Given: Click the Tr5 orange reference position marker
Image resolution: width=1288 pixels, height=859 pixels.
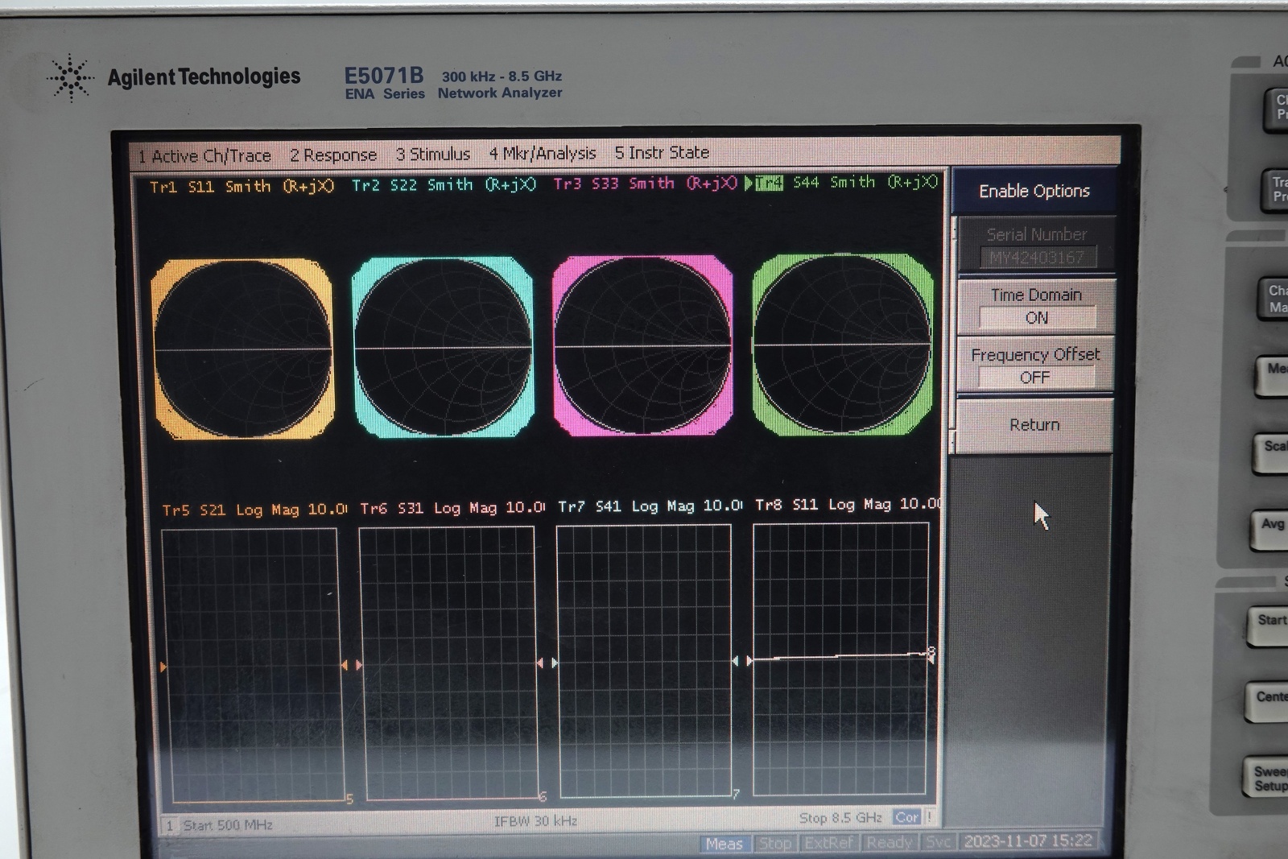Looking at the screenshot, I should 163,667.
